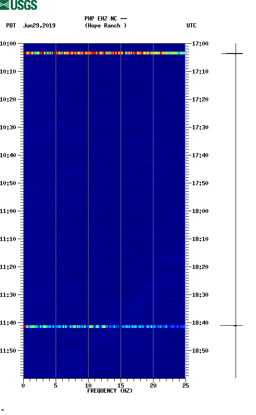Viewport: 256px width, 415px height.
Task: Click the '18:40' UTC time label
Action: (200, 323)
